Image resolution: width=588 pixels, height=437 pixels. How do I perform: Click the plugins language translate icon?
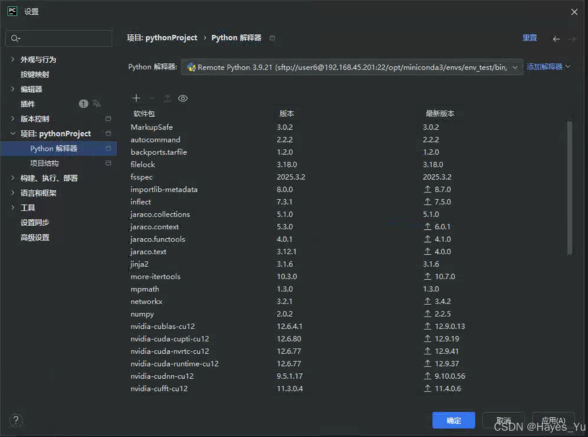point(97,104)
